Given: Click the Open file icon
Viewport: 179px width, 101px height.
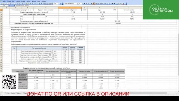Looking at the screenshot, I should (3, 4).
